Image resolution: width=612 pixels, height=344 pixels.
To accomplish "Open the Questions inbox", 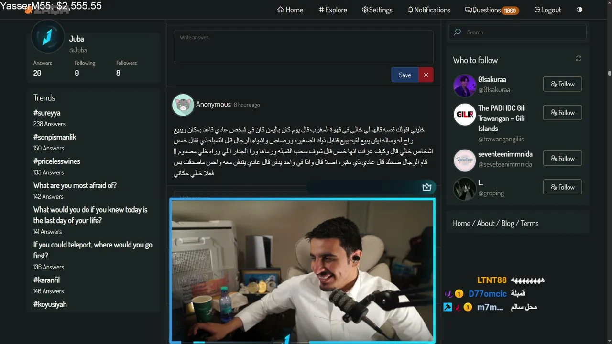I will coord(492,10).
